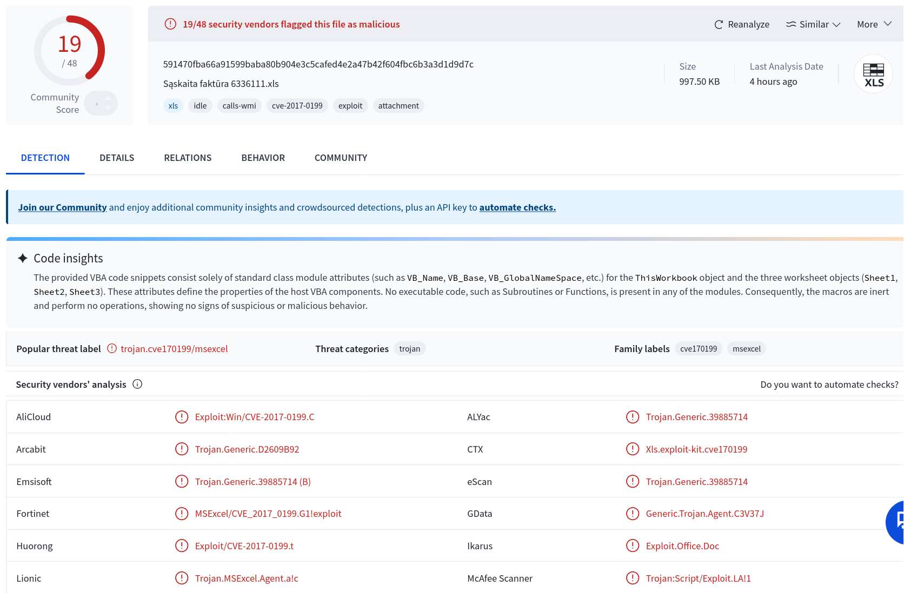The width and height of the screenshot is (904, 593).
Task: Click the calls-wmi tag chip
Action: [240, 106]
